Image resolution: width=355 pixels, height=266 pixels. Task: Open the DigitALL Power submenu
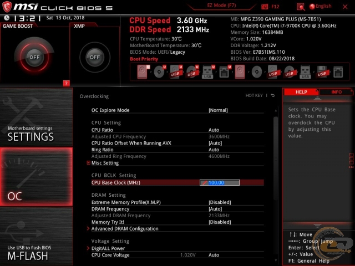(x=108, y=248)
